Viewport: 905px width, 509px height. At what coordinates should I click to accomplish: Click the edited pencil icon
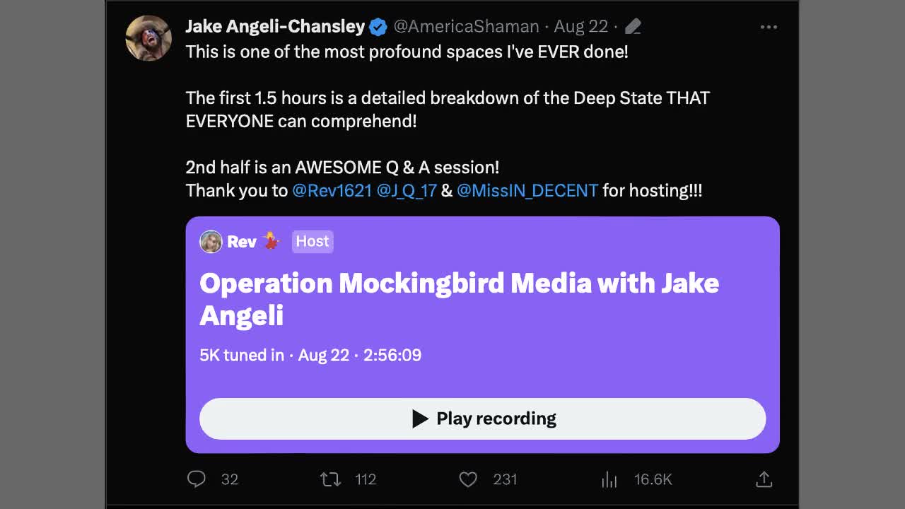click(633, 27)
